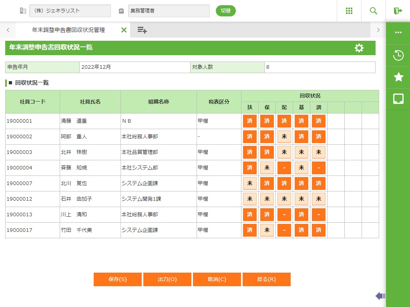Close the 年末調整申告書回収状況管理 tab
The height and width of the screenshot is (307, 410).
124,30
